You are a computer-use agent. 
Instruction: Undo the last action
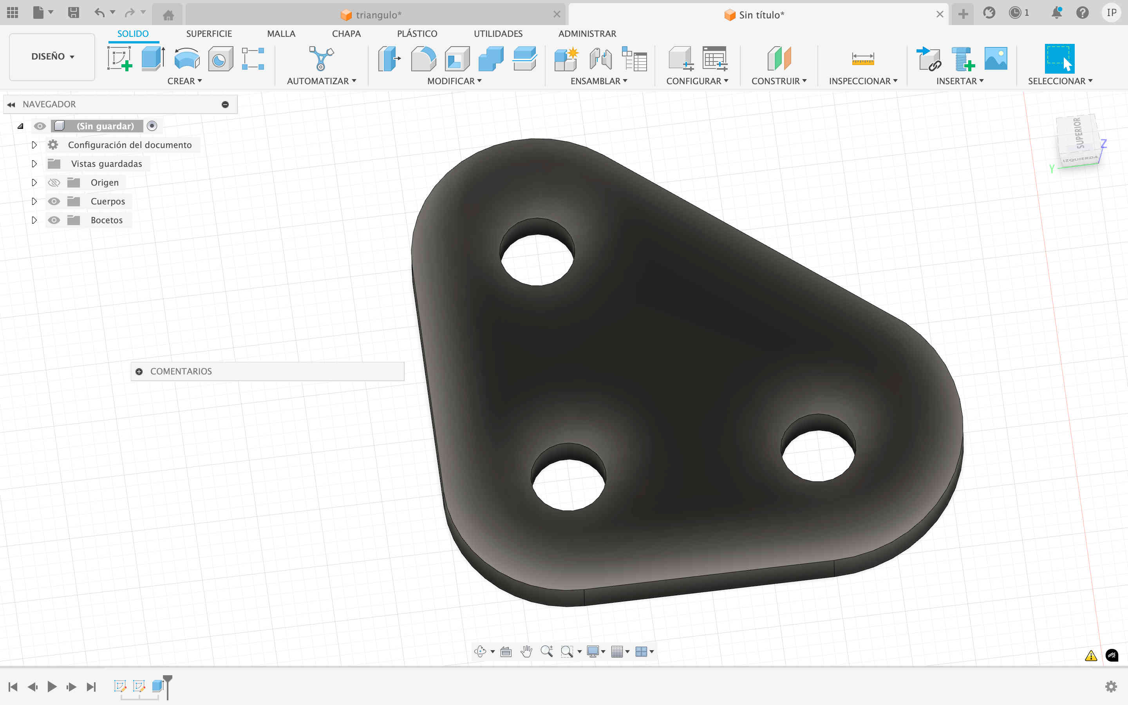(x=99, y=13)
